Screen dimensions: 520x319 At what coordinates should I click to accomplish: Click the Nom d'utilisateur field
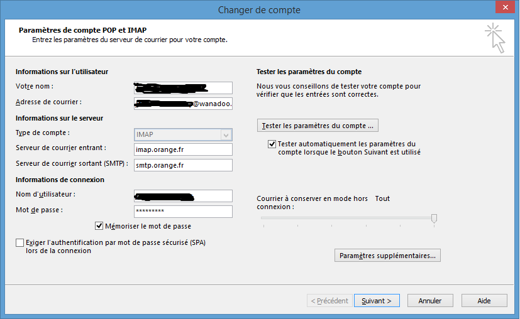(x=183, y=196)
